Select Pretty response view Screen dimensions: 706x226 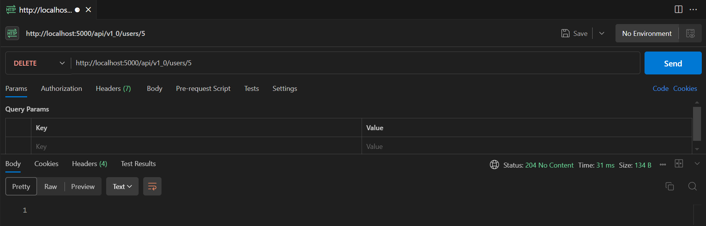[21, 186]
